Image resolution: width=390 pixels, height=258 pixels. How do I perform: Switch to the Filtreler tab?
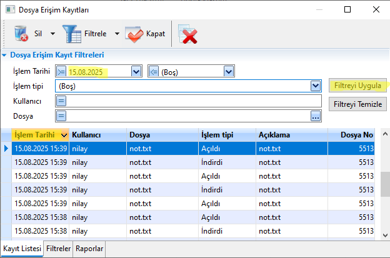58,249
